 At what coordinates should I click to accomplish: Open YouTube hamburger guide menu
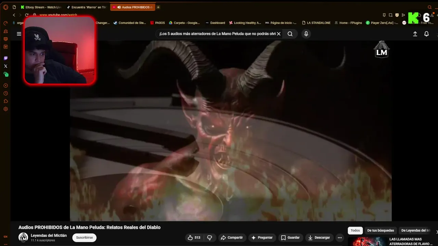click(x=19, y=34)
